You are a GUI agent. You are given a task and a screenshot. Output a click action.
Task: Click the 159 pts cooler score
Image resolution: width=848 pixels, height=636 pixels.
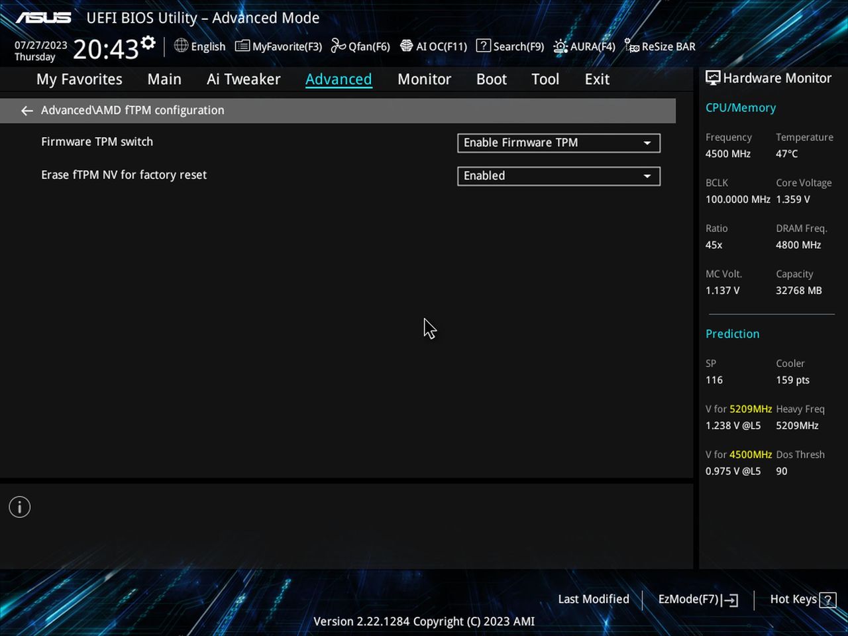[793, 380]
